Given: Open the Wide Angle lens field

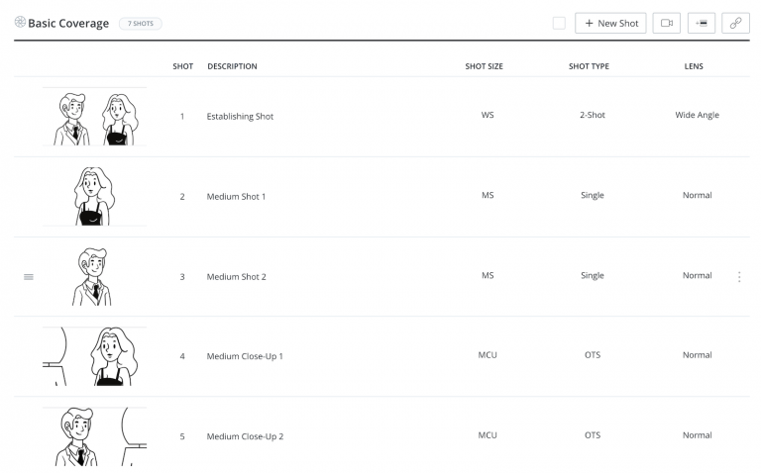Looking at the screenshot, I should 697,116.
